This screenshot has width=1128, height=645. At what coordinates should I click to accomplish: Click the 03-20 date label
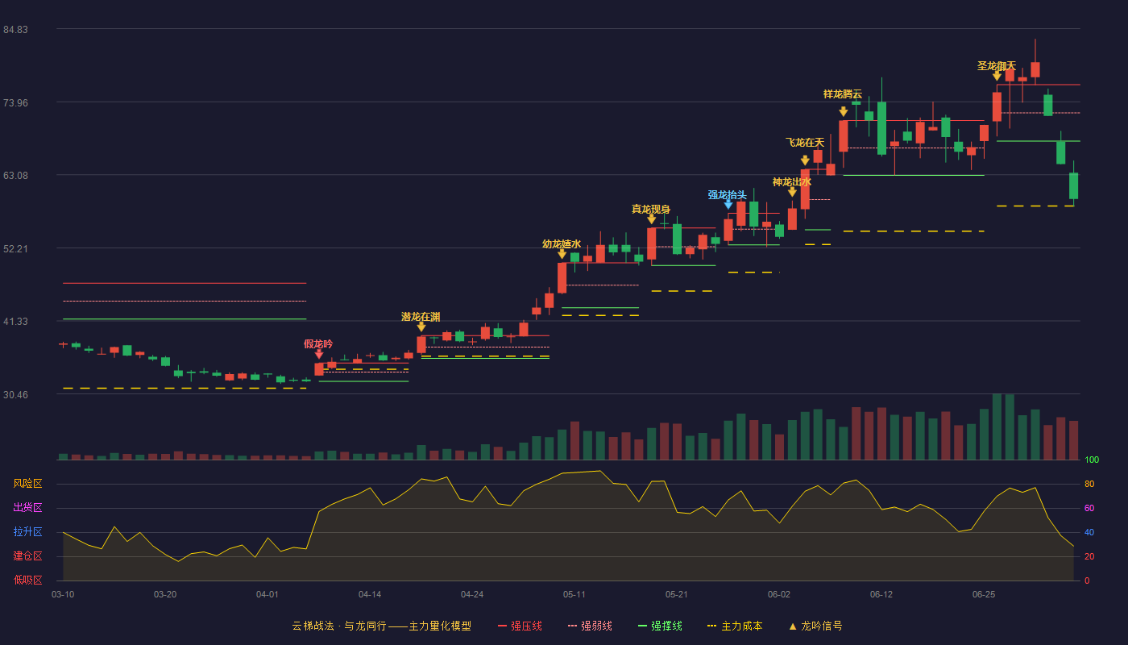point(165,594)
